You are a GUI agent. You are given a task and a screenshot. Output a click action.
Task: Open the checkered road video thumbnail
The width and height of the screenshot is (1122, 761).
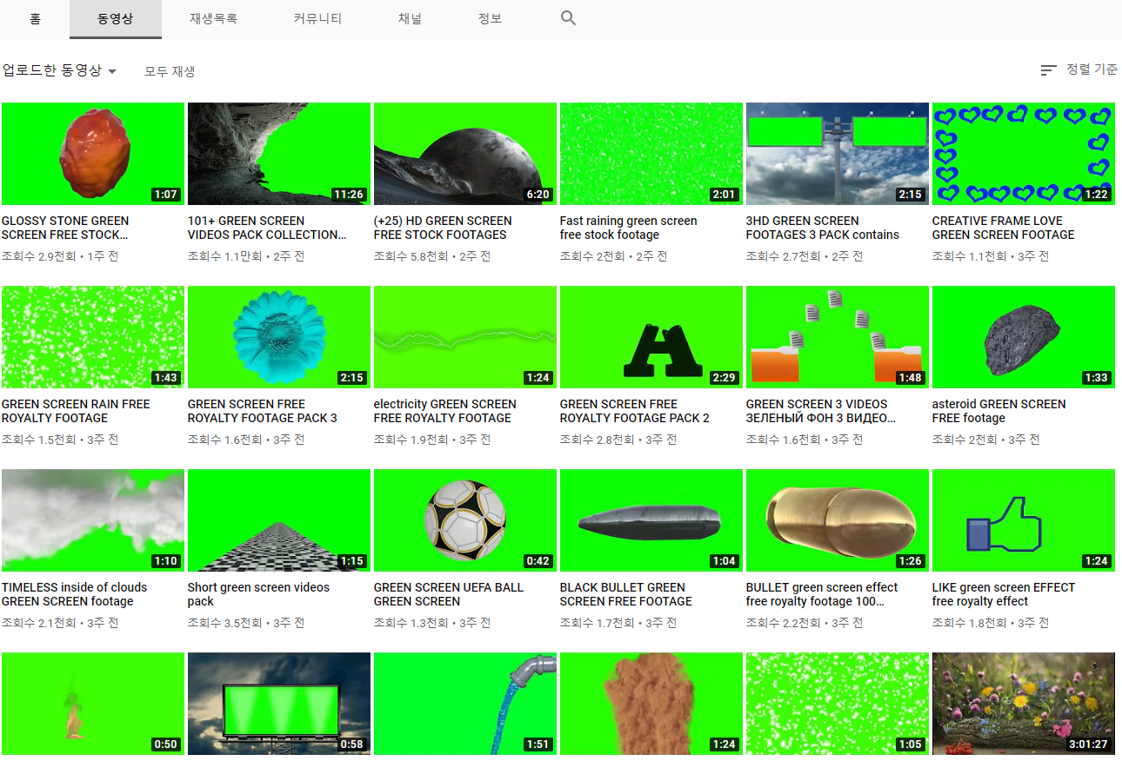[279, 520]
